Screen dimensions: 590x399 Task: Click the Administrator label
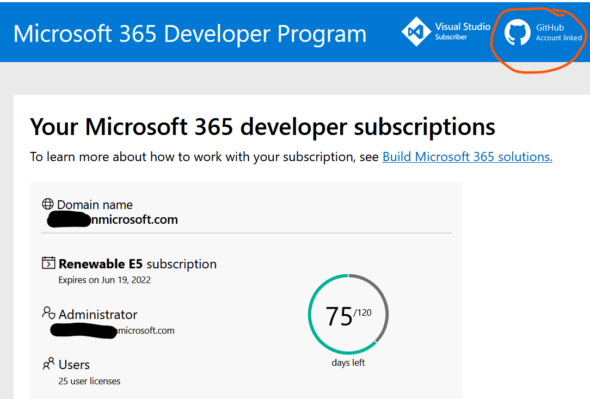click(x=98, y=315)
